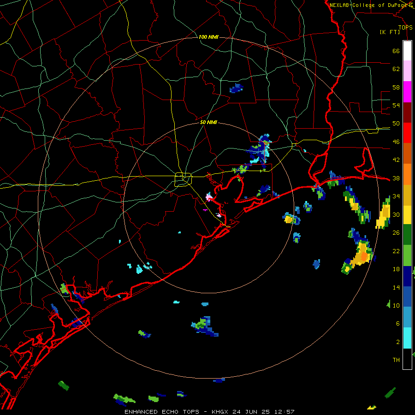The image size is (415, 415).
Task: Click the legend value '34'
Action: tap(396, 196)
